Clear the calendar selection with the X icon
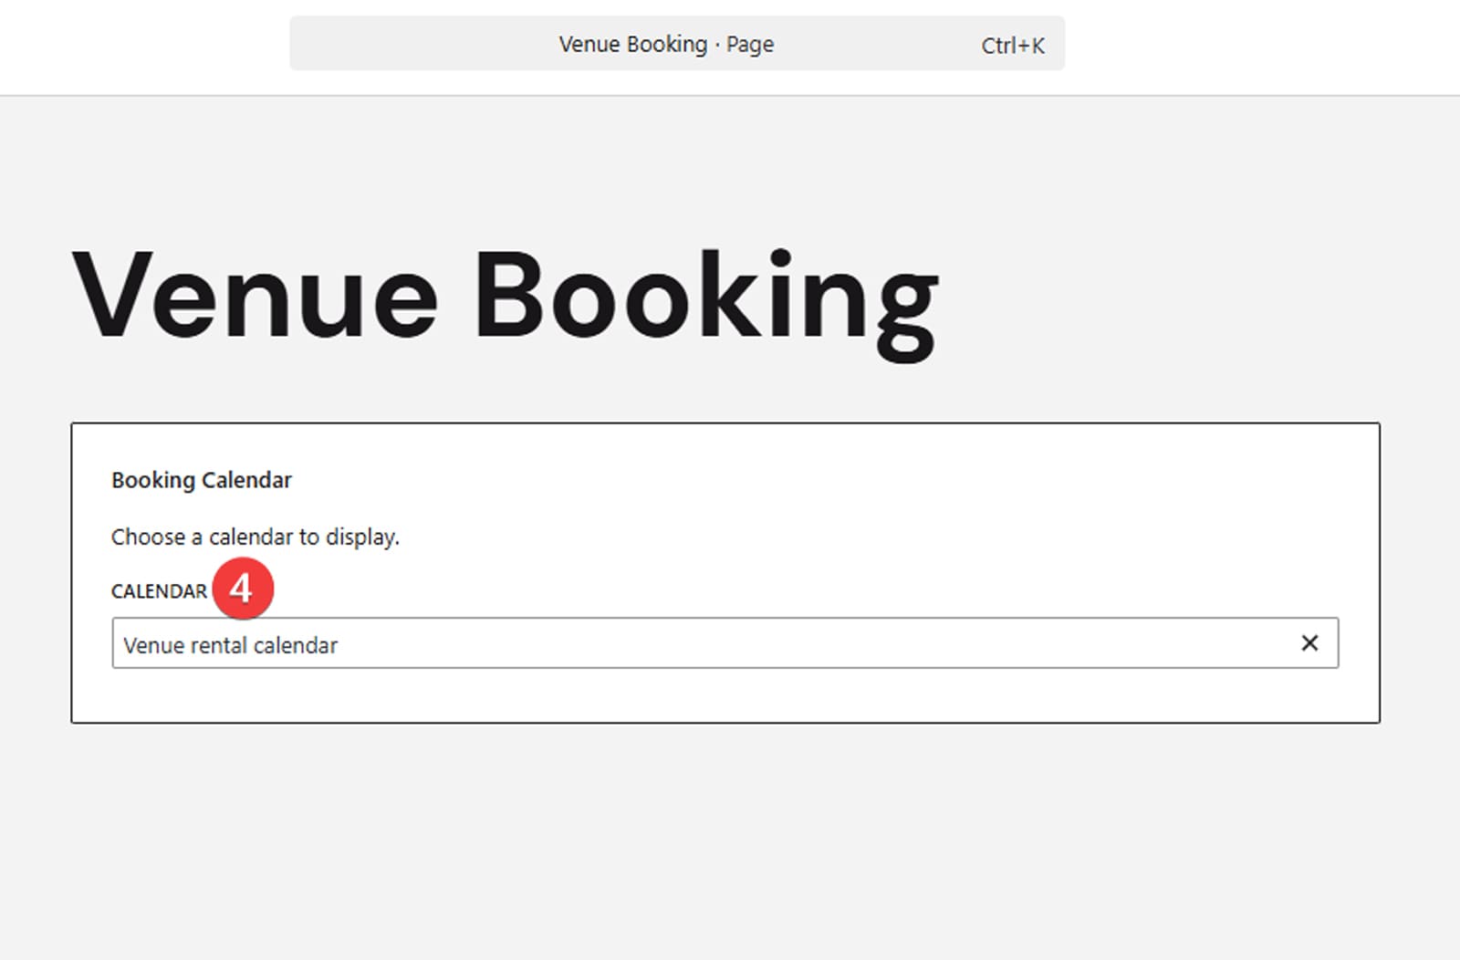Viewport: 1460px width, 960px height. tap(1309, 643)
